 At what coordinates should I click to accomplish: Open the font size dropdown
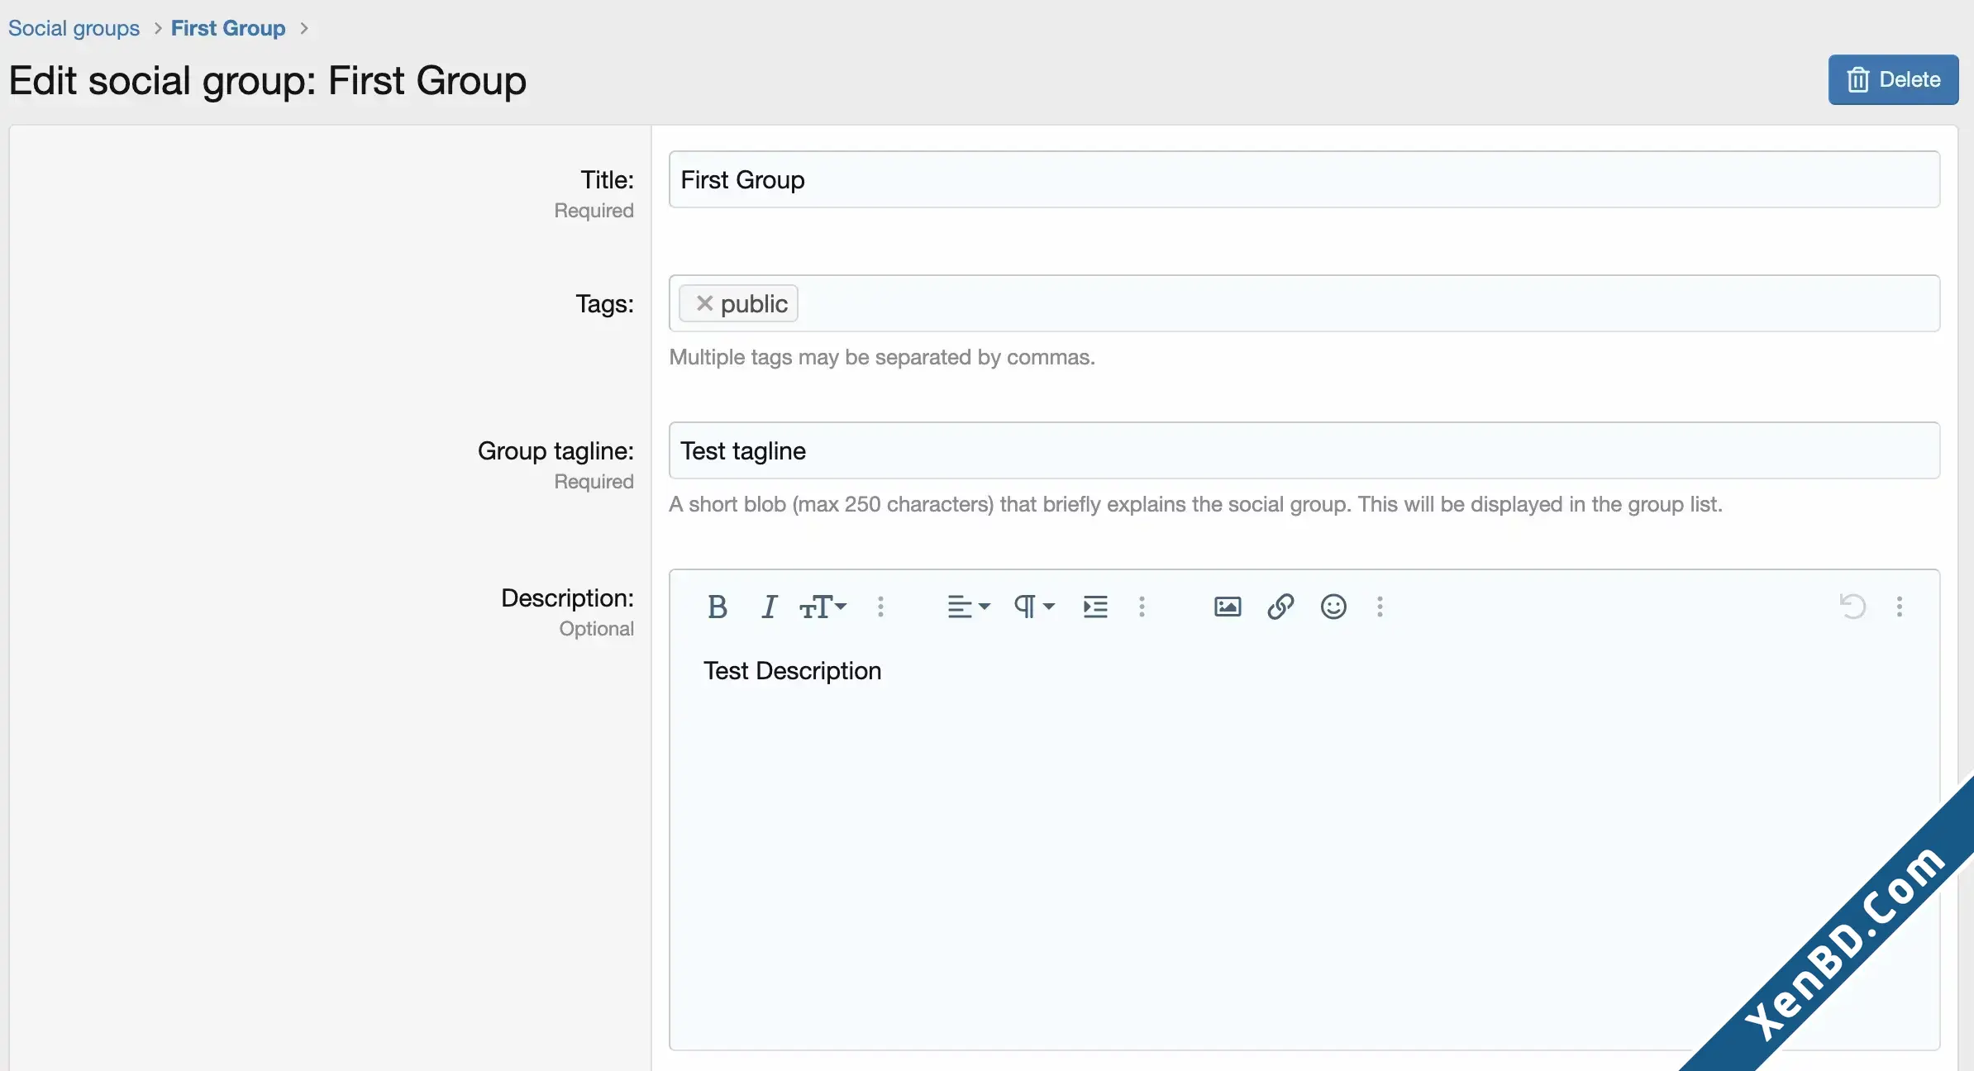click(822, 607)
